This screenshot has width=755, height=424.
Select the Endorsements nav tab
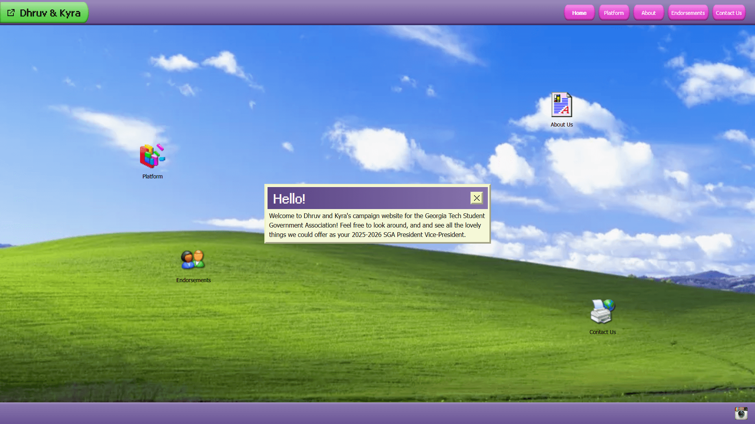click(688, 13)
